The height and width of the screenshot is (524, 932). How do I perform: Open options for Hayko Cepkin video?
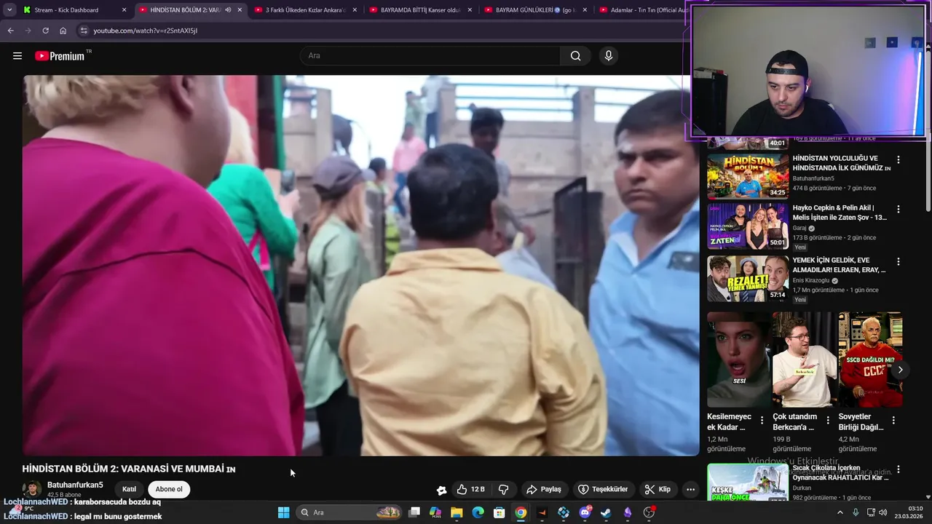coord(899,209)
